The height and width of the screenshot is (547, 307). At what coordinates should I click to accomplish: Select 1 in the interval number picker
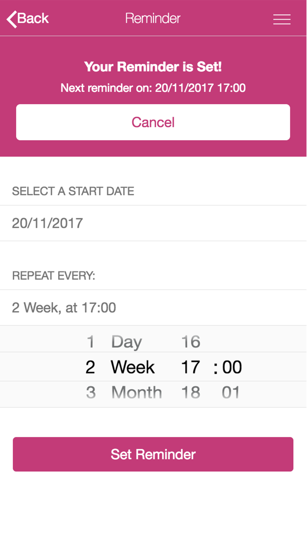click(91, 342)
